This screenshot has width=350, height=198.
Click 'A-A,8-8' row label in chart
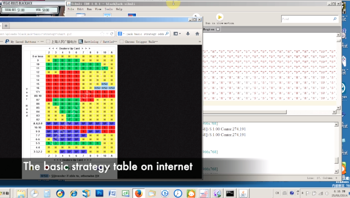pyautogui.click(x=38, y=123)
